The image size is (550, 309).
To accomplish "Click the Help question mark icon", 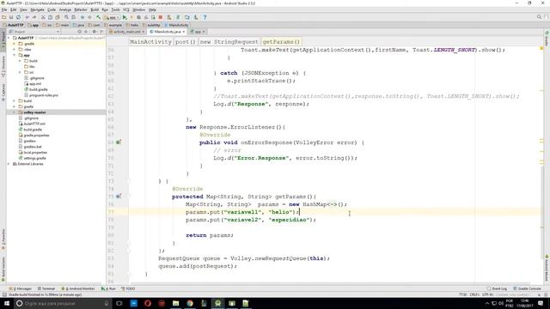I will point(205,17).
